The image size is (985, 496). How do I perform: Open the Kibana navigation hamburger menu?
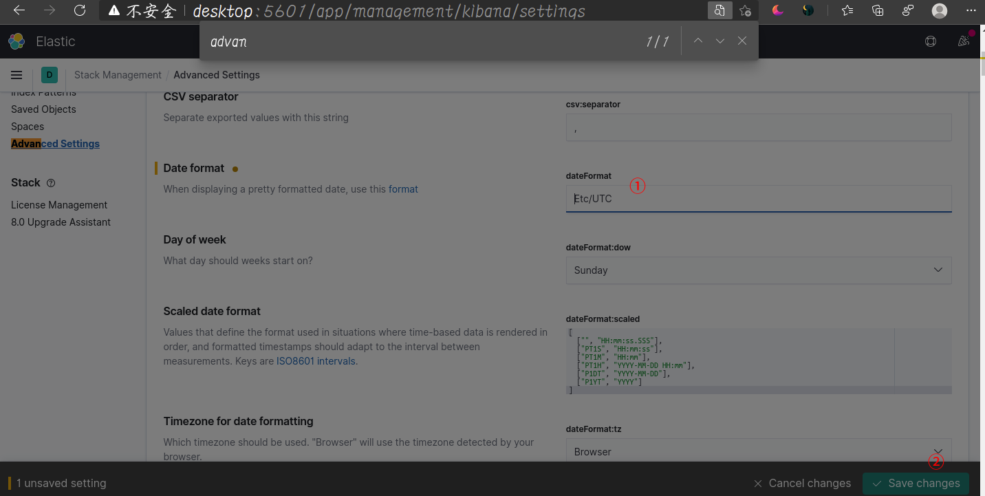click(x=17, y=75)
